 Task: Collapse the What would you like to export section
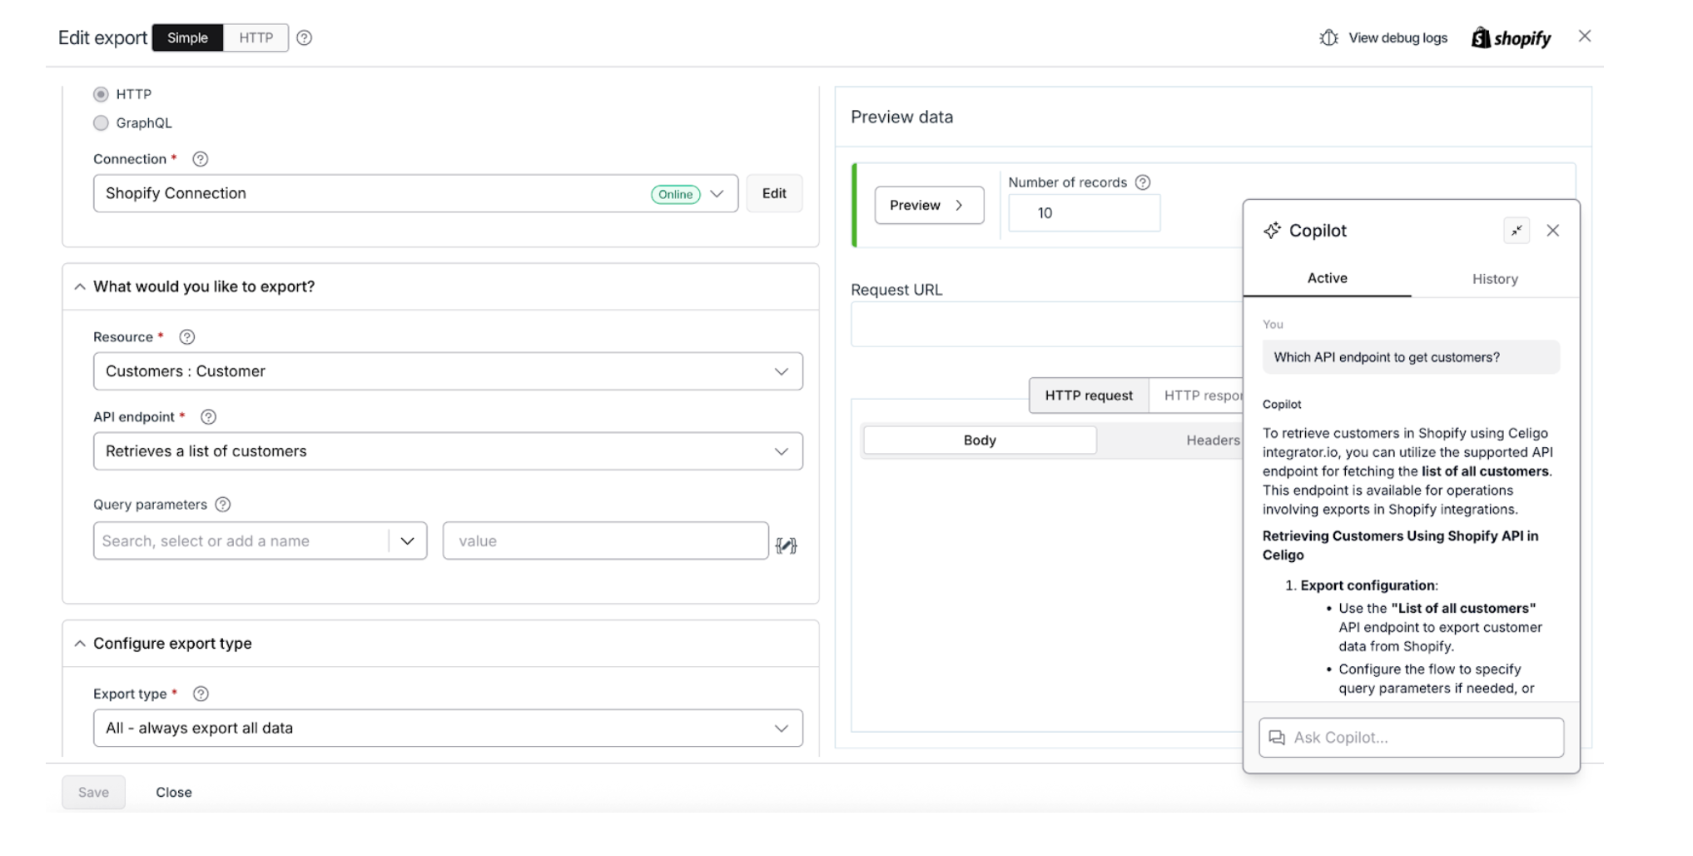[80, 286]
